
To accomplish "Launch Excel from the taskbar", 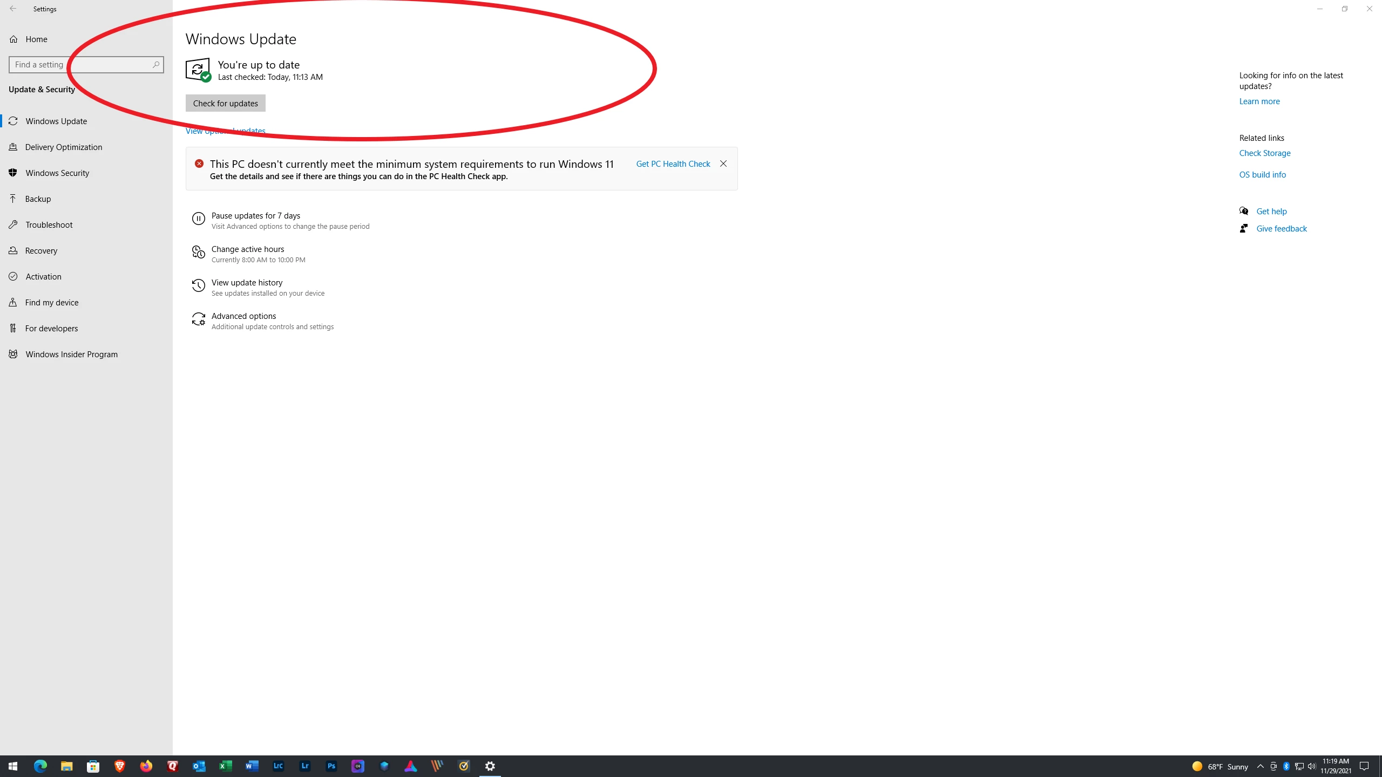I will 225,766.
